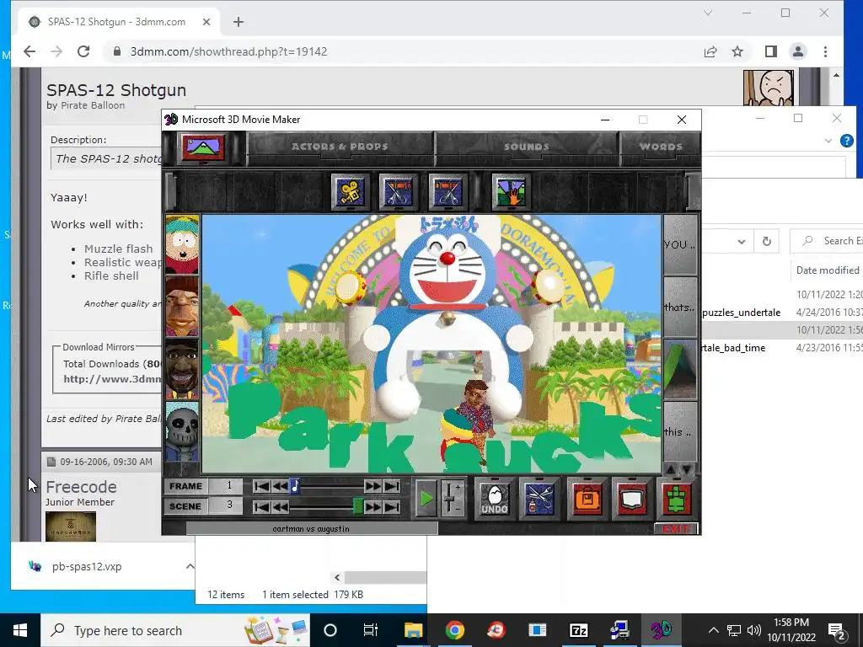Choose camera angle tool icon
This screenshot has width=863, height=647.
tap(350, 192)
